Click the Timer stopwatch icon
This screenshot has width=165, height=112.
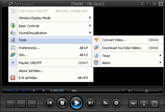point(96,56)
